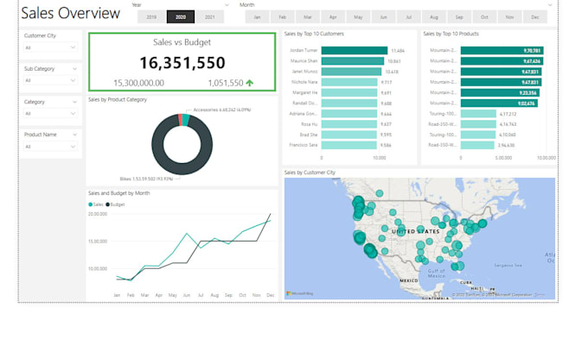This screenshot has width=588, height=339.
Task: Open the Product Name All dropdown
Action: (x=50, y=147)
